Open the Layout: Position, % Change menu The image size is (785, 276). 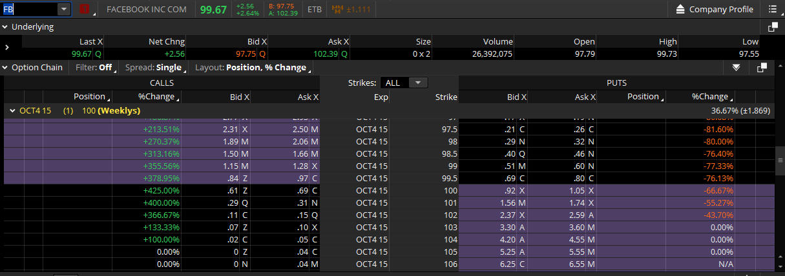click(x=251, y=67)
